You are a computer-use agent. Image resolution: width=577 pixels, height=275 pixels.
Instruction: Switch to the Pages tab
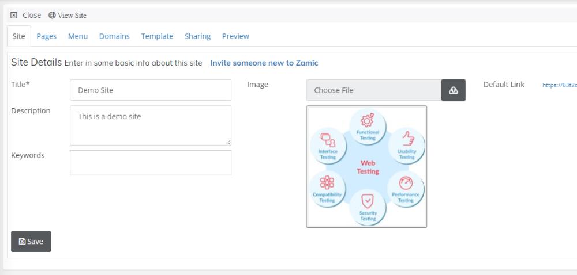point(47,36)
